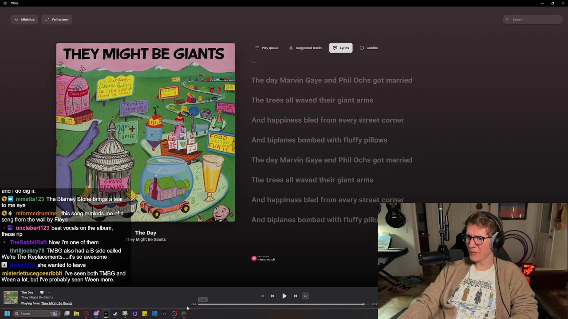Click the Search field at top right
The width and height of the screenshot is (568, 319).
click(532, 19)
